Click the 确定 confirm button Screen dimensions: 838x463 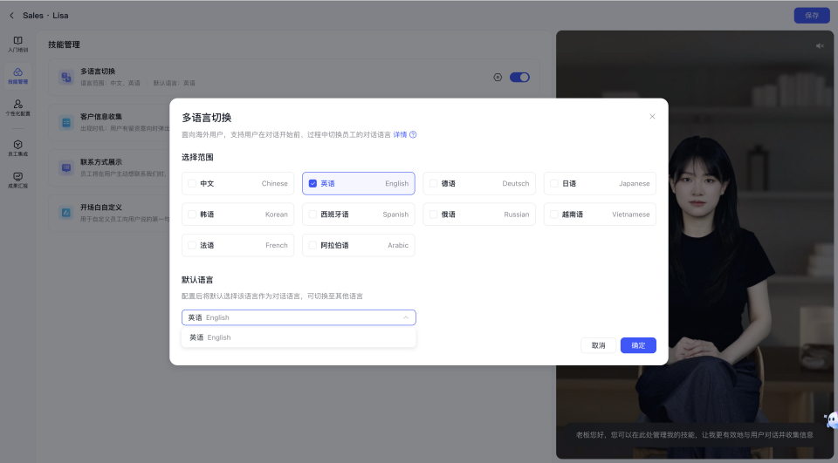[638, 345]
